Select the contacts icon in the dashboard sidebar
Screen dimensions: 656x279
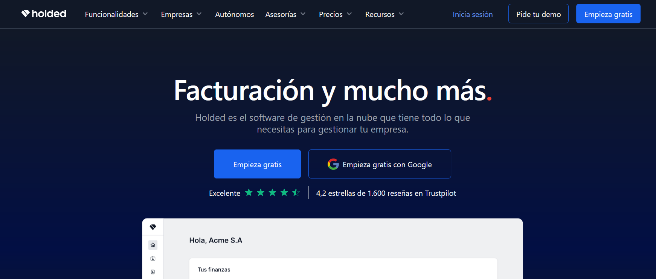click(x=153, y=259)
